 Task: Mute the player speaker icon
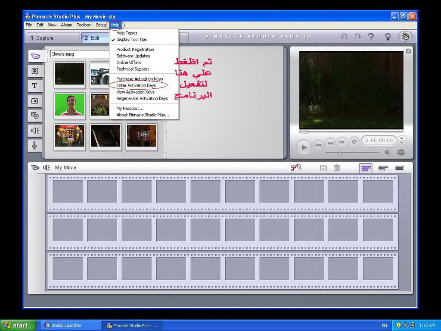point(388,152)
